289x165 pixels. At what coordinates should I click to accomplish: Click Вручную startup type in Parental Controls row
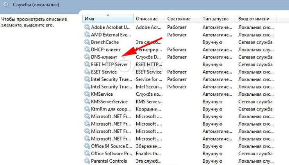click(212, 161)
